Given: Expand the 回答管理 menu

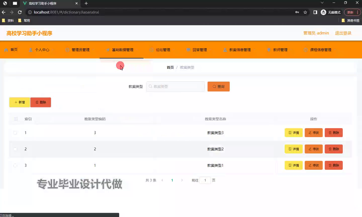Looking at the screenshot, I should tap(200, 50).
